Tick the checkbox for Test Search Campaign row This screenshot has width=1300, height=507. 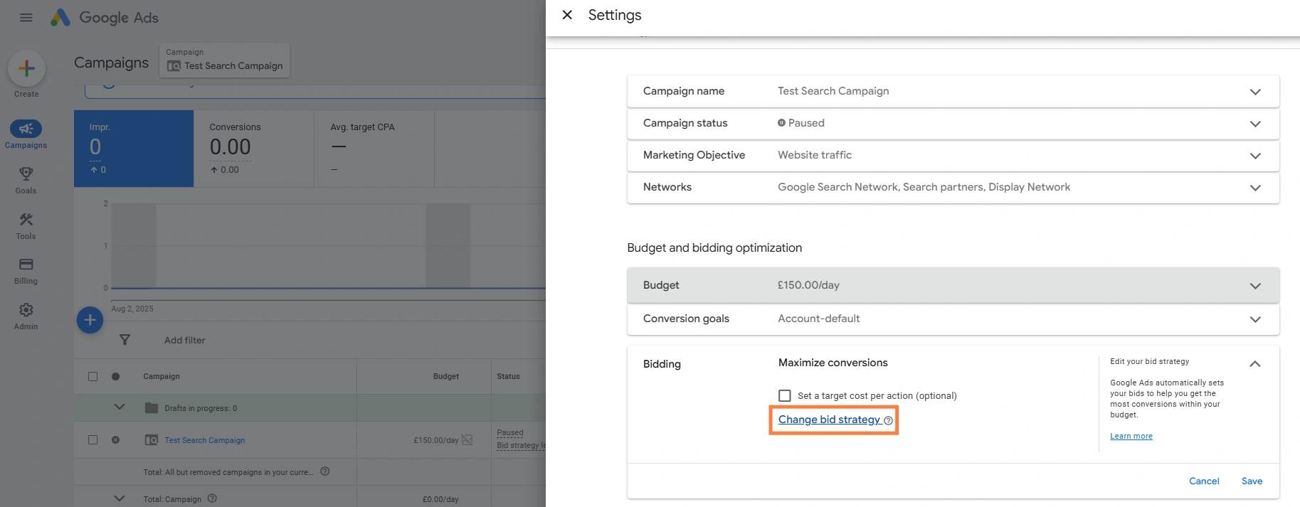93,440
